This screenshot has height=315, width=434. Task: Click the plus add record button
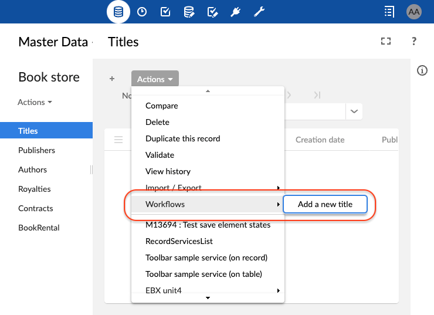pos(112,79)
